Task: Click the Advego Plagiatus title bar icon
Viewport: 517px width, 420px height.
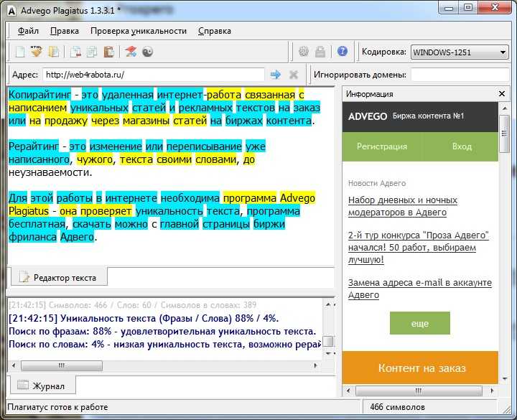Action: click(x=11, y=11)
